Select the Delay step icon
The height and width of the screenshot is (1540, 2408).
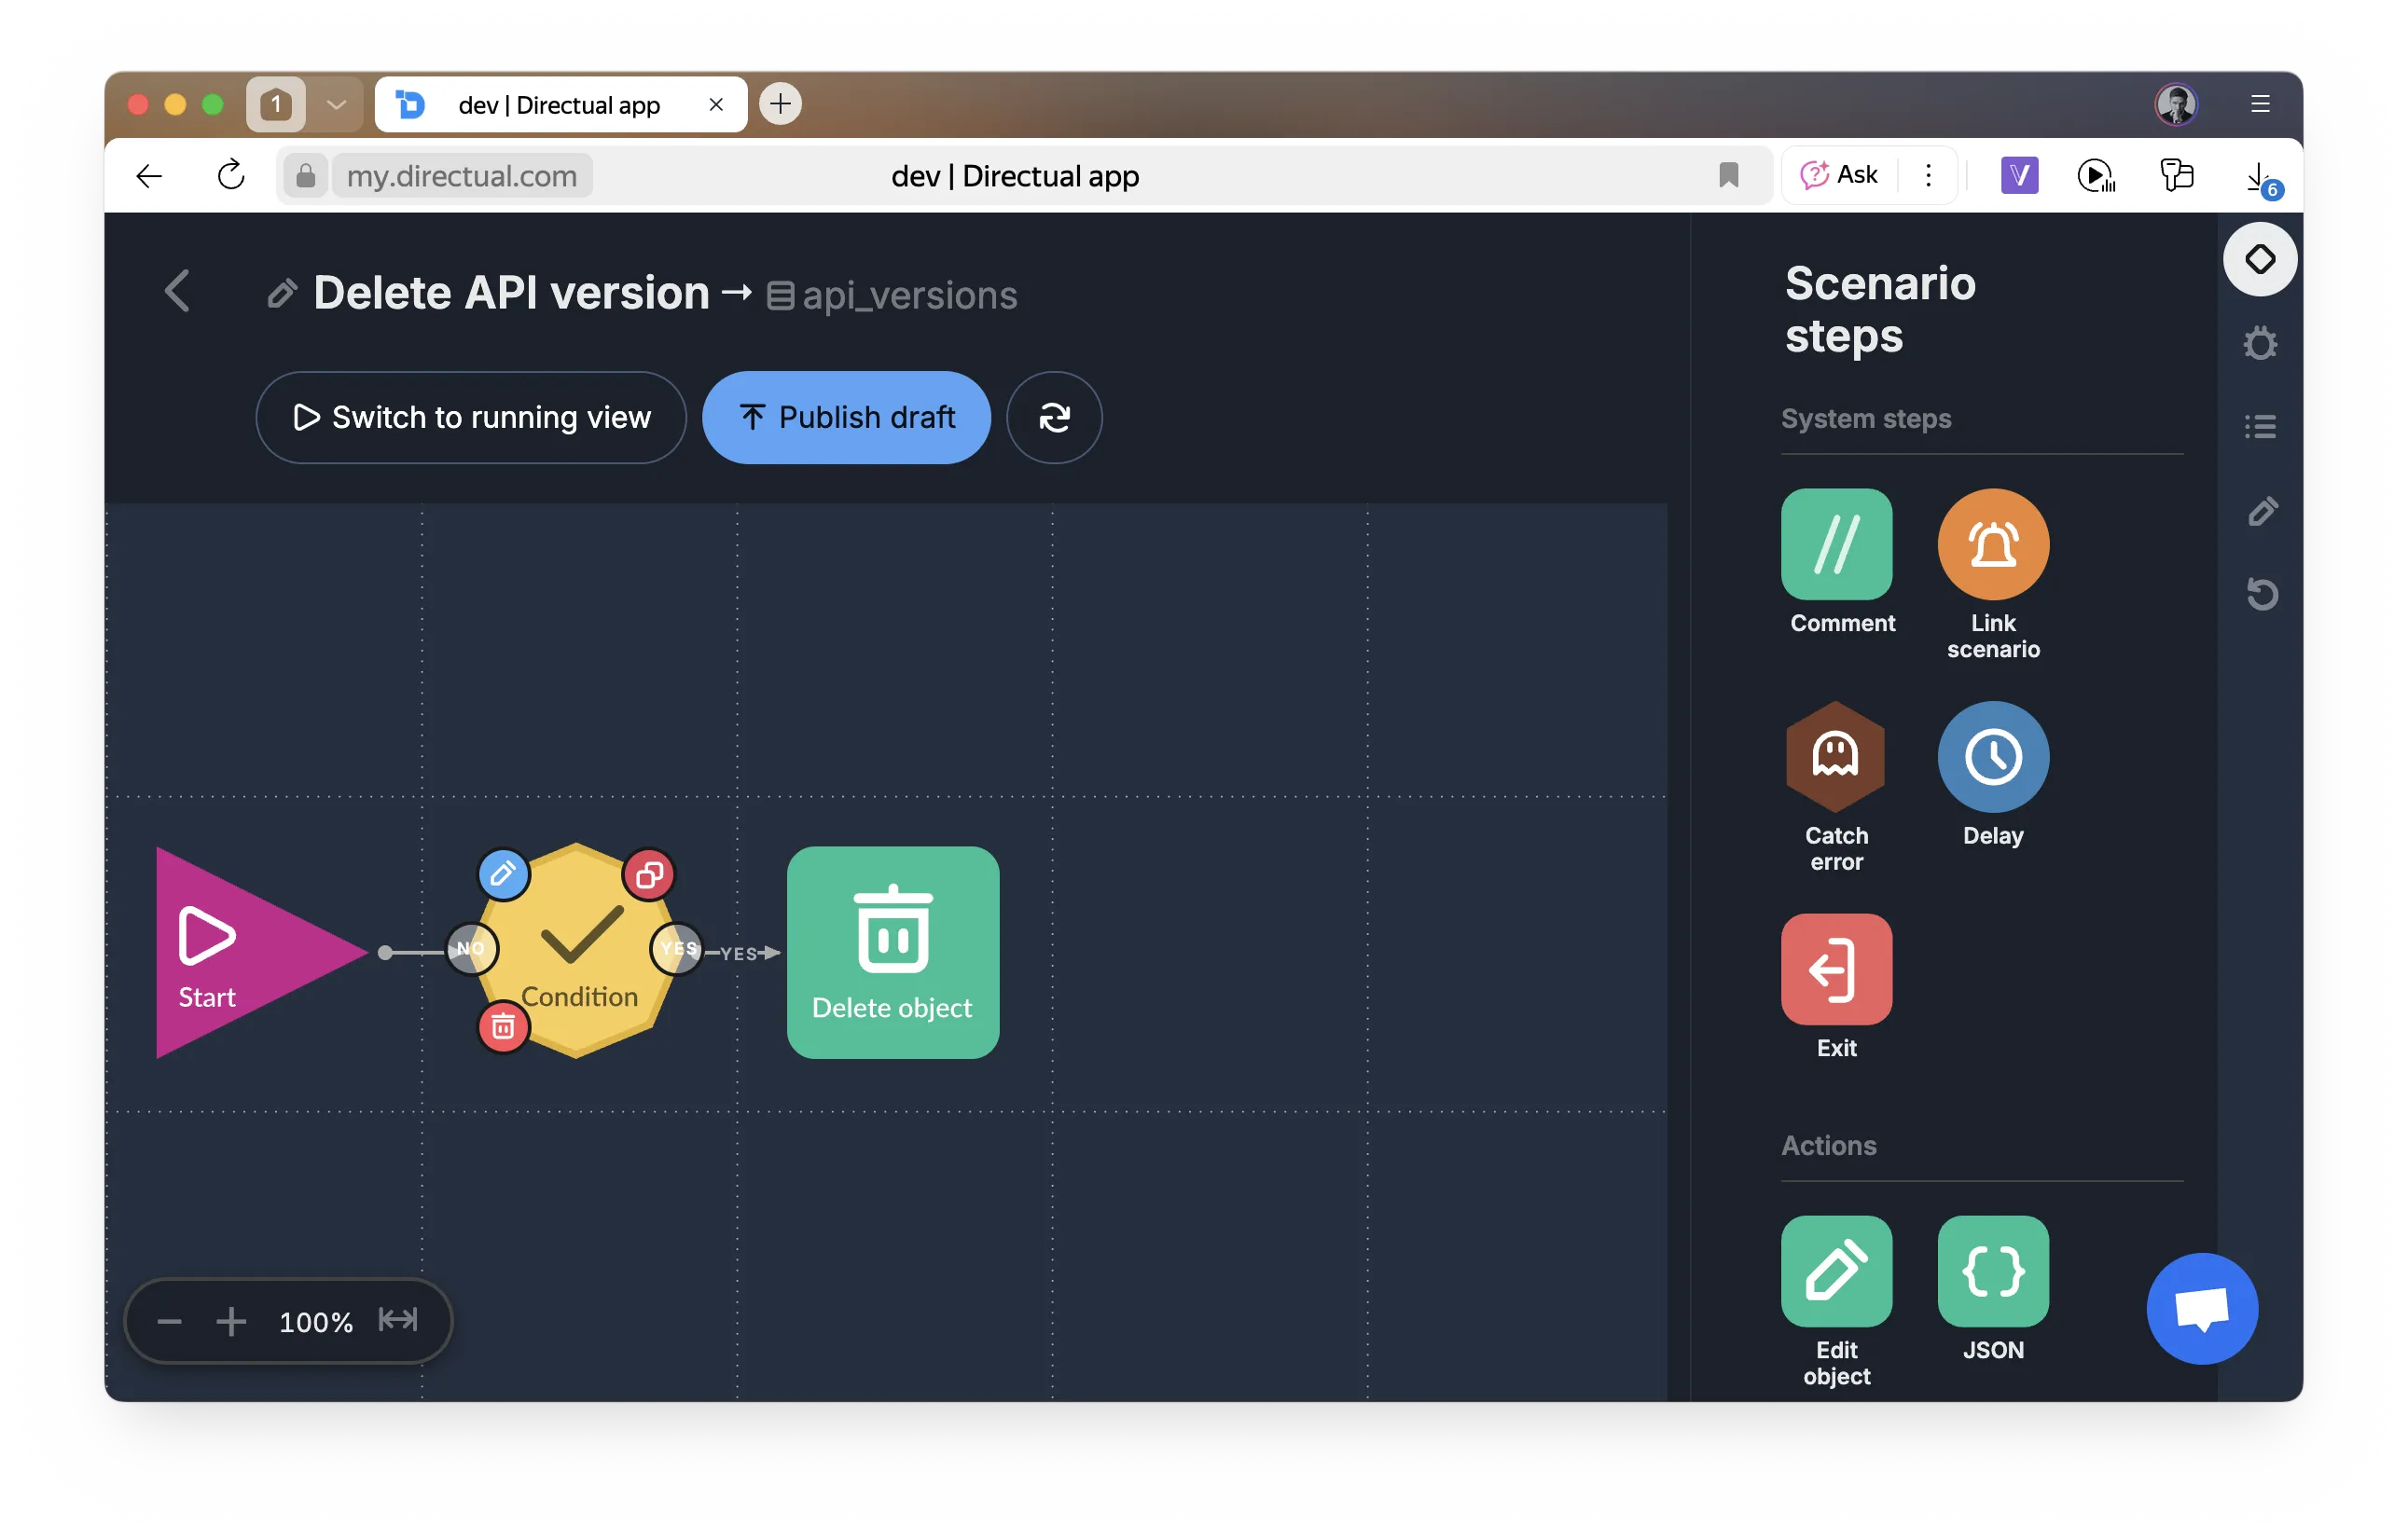point(1992,757)
